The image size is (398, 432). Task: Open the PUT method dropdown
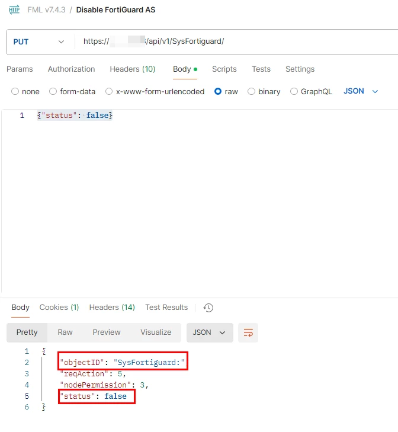pyautogui.click(x=38, y=42)
